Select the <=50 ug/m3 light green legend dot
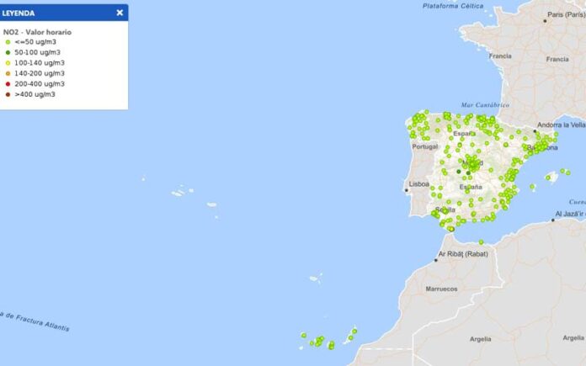 pyautogui.click(x=8, y=42)
